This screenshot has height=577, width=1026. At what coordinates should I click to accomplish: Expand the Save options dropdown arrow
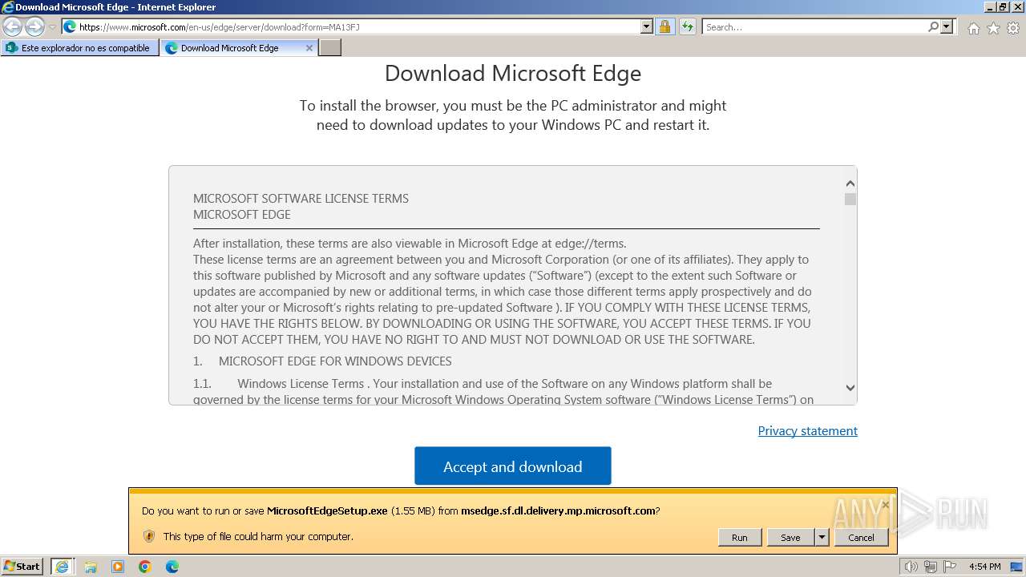[822, 537]
